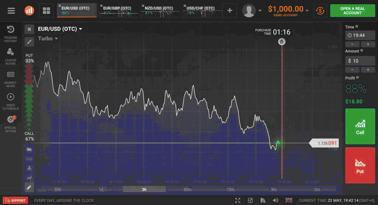
Task: Click the green Call button
Action: [360, 126]
